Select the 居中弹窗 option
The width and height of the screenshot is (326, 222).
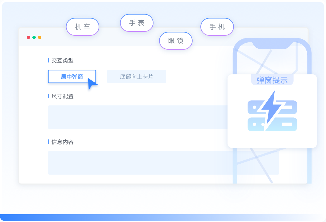(72, 76)
